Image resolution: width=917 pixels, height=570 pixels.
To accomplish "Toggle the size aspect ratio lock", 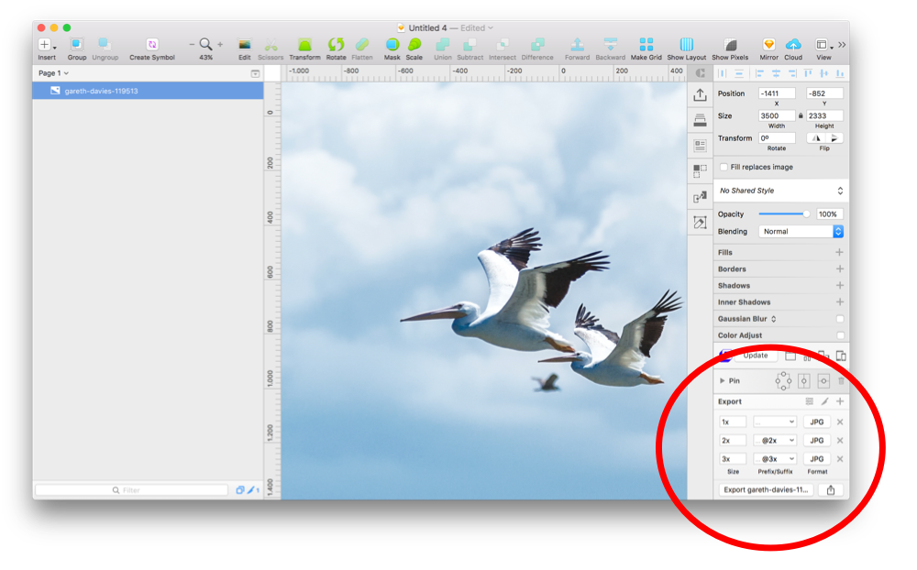I will [x=801, y=115].
